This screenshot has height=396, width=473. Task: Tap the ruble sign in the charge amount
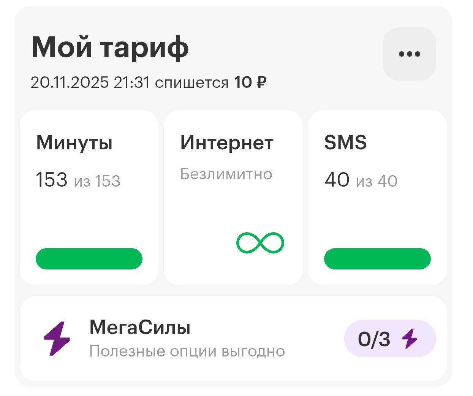[x=261, y=82]
